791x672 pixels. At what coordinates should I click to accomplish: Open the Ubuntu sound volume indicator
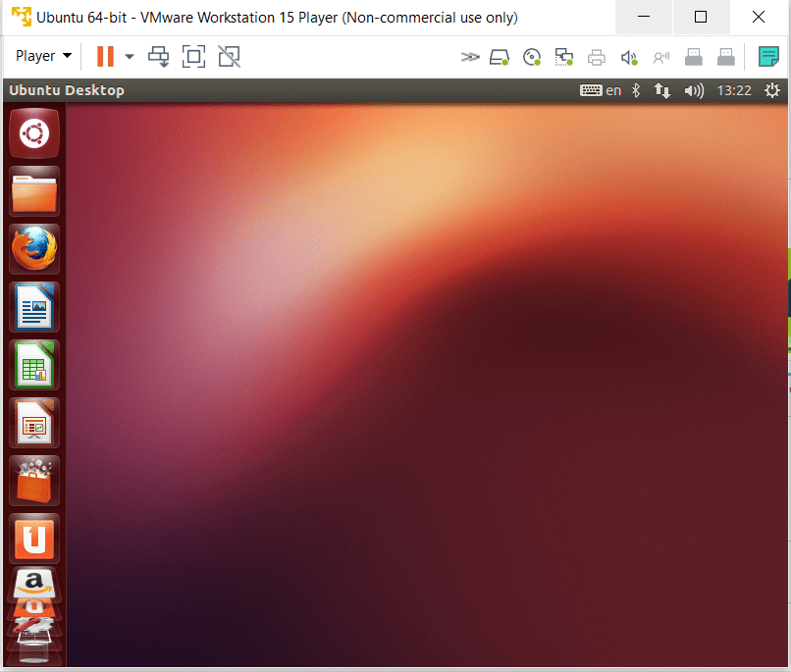(x=694, y=90)
